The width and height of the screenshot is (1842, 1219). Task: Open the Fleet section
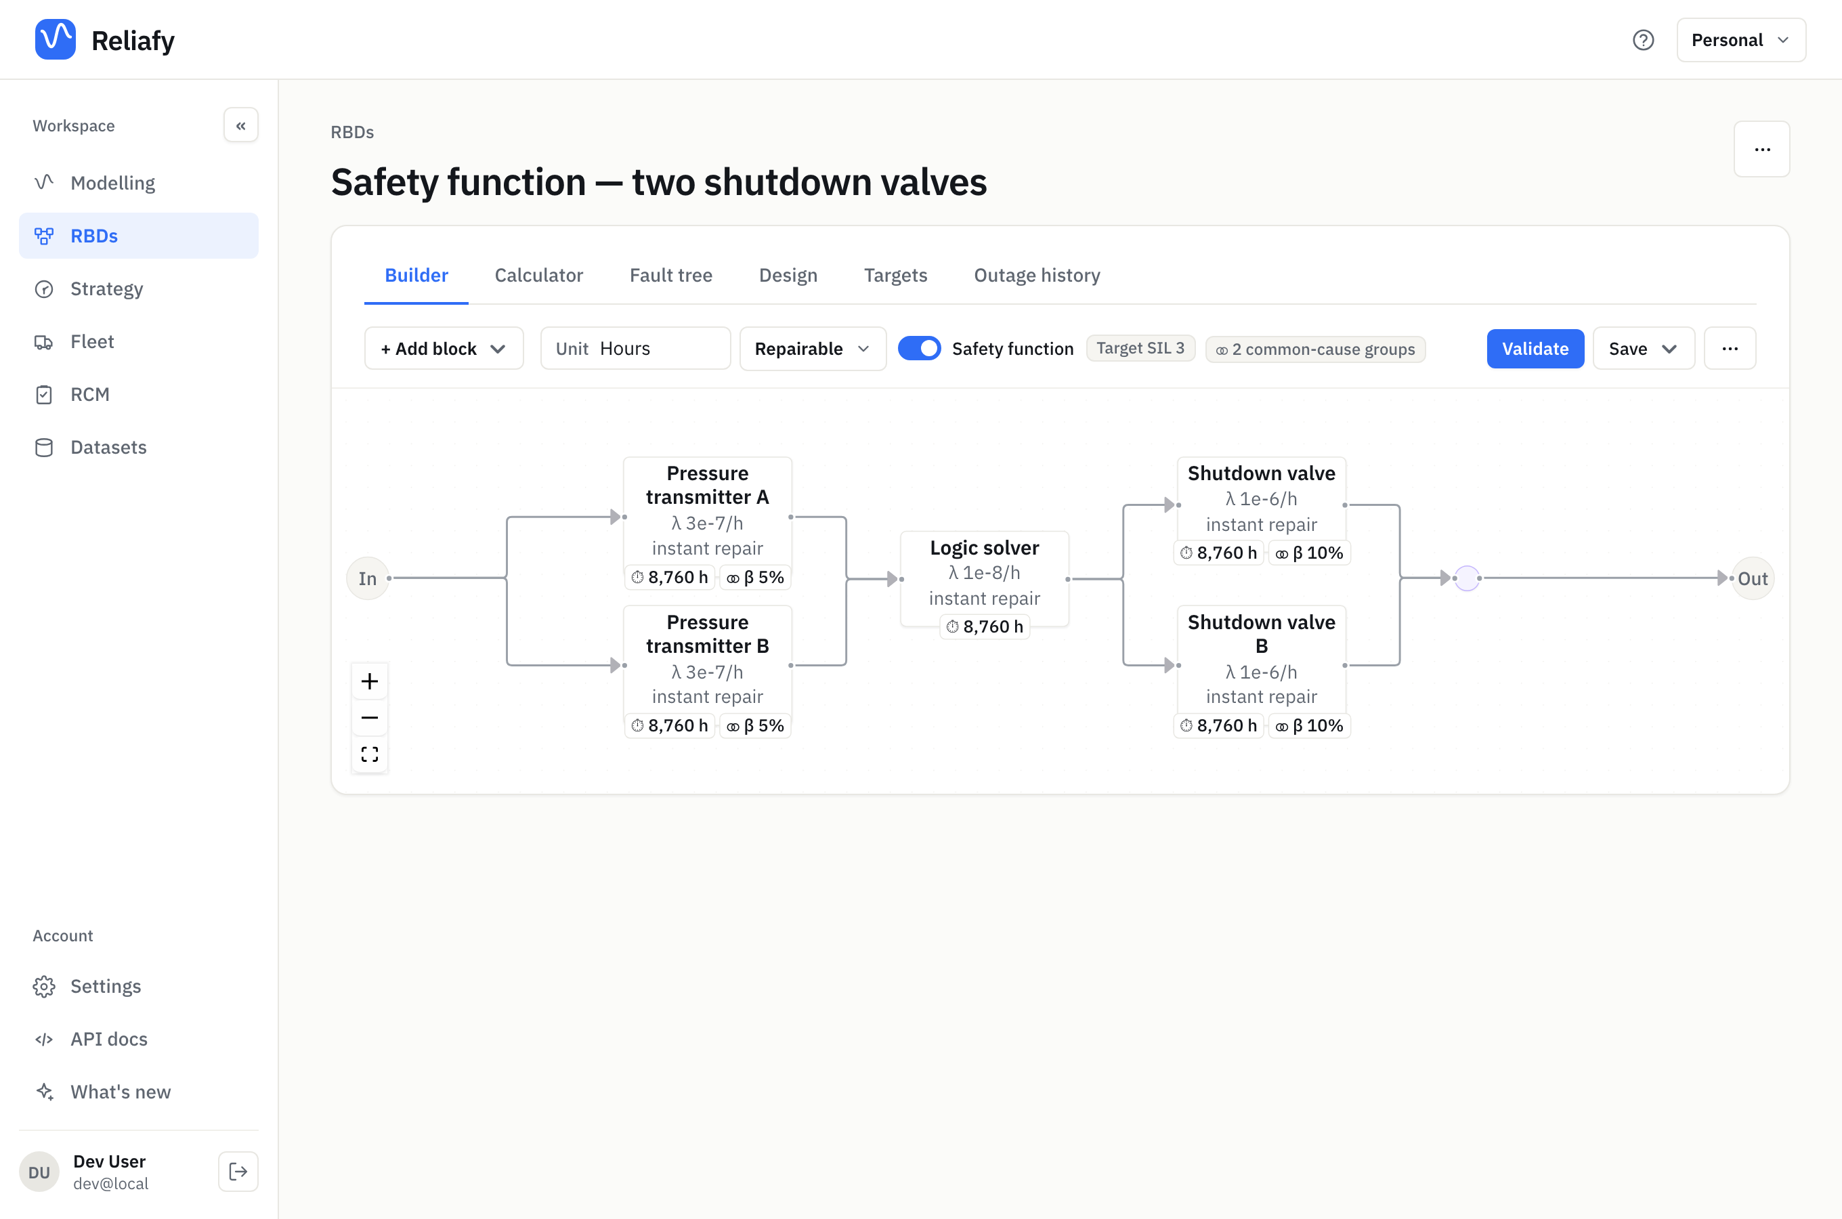coord(138,341)
